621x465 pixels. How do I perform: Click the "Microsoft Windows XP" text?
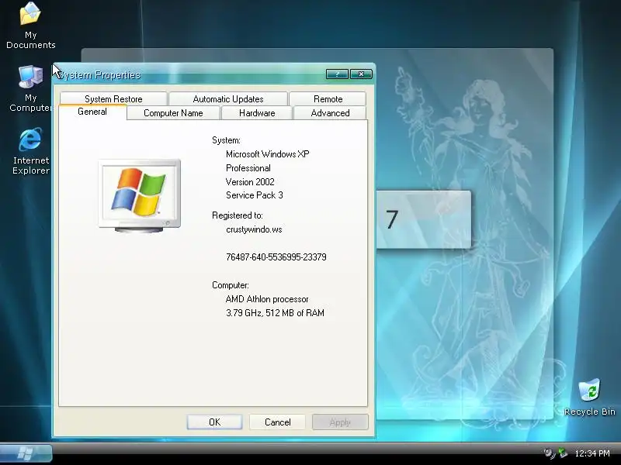[268, 154]
